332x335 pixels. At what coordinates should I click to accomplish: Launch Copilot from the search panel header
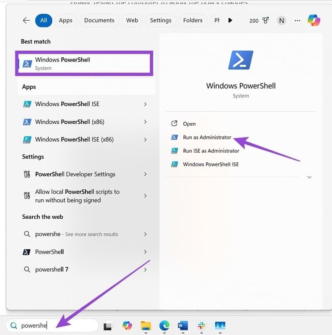pos(314,20)
